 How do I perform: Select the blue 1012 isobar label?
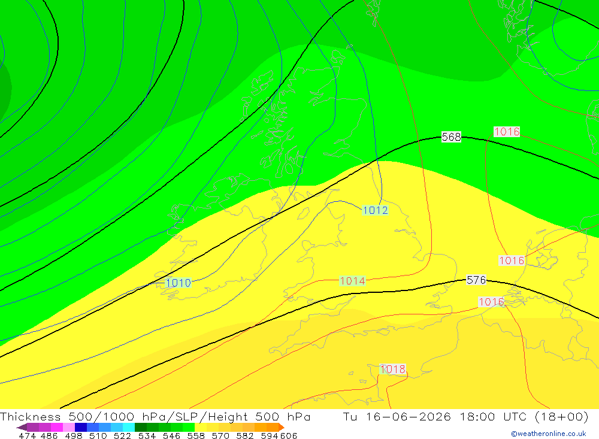point(375,210)
